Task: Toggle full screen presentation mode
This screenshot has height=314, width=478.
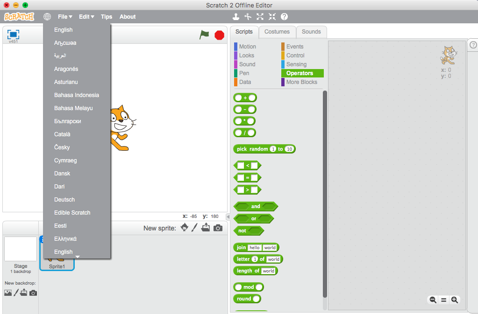Action: click(x=13, y=35)
